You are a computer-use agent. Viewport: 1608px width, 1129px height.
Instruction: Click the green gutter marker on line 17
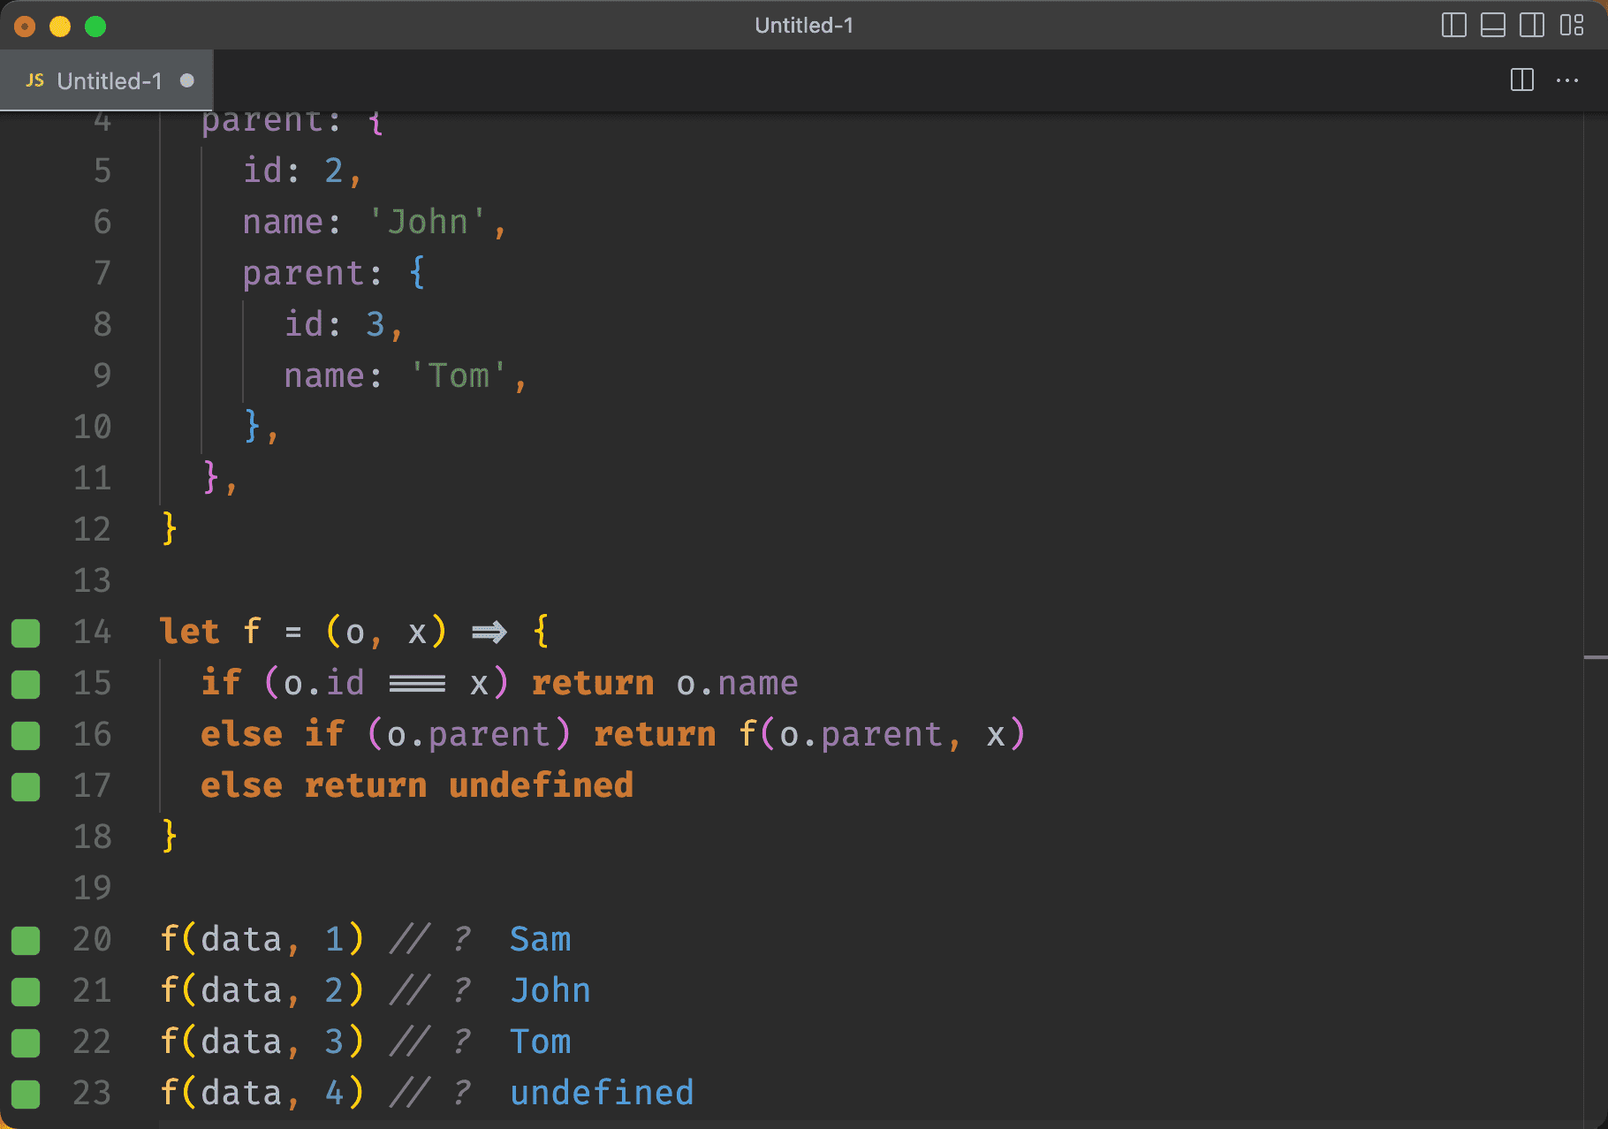point(26,786)
